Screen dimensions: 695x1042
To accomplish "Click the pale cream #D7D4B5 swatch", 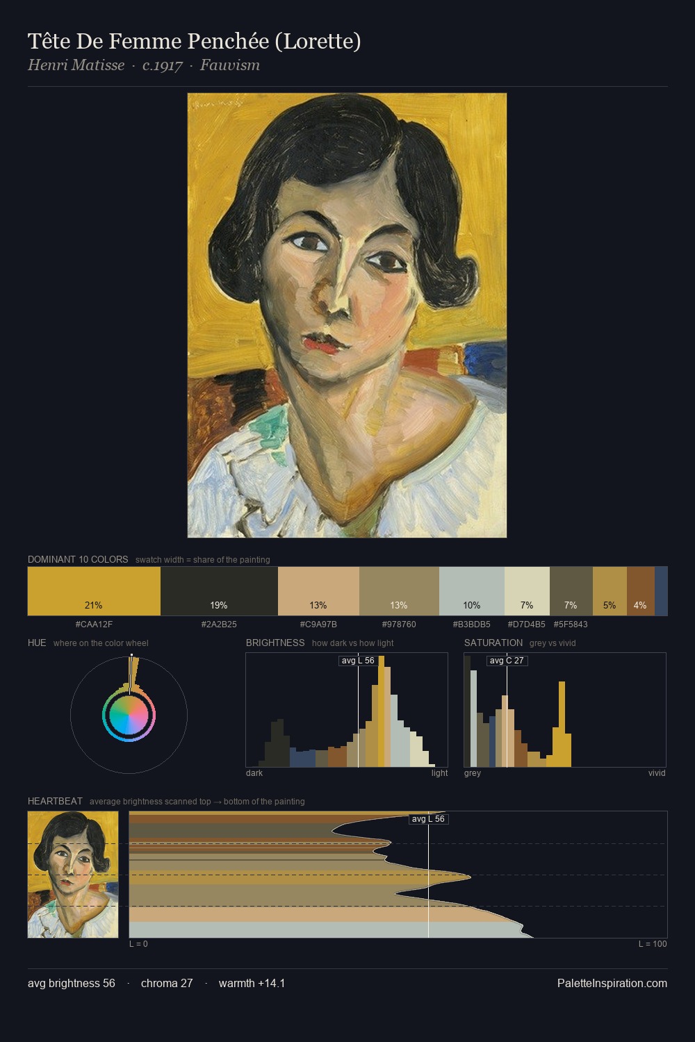I will [527, 591].
